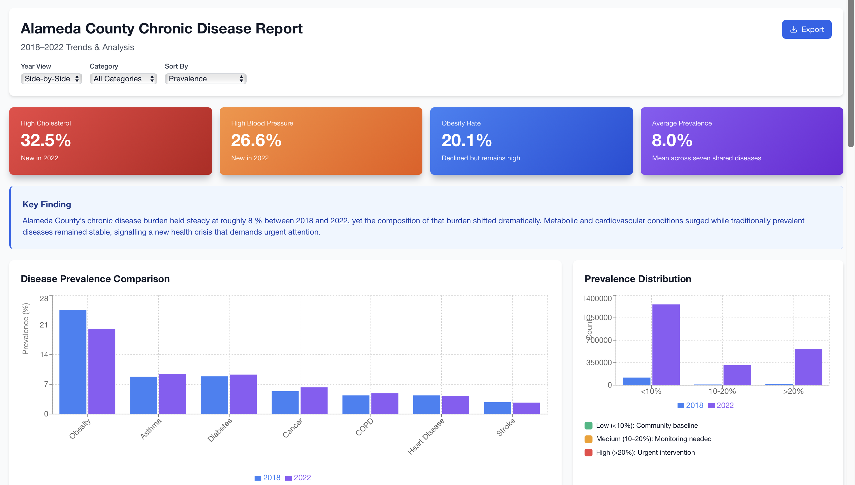
Task: Open the Year View dropdown
Action: click(x=51, y=78)
